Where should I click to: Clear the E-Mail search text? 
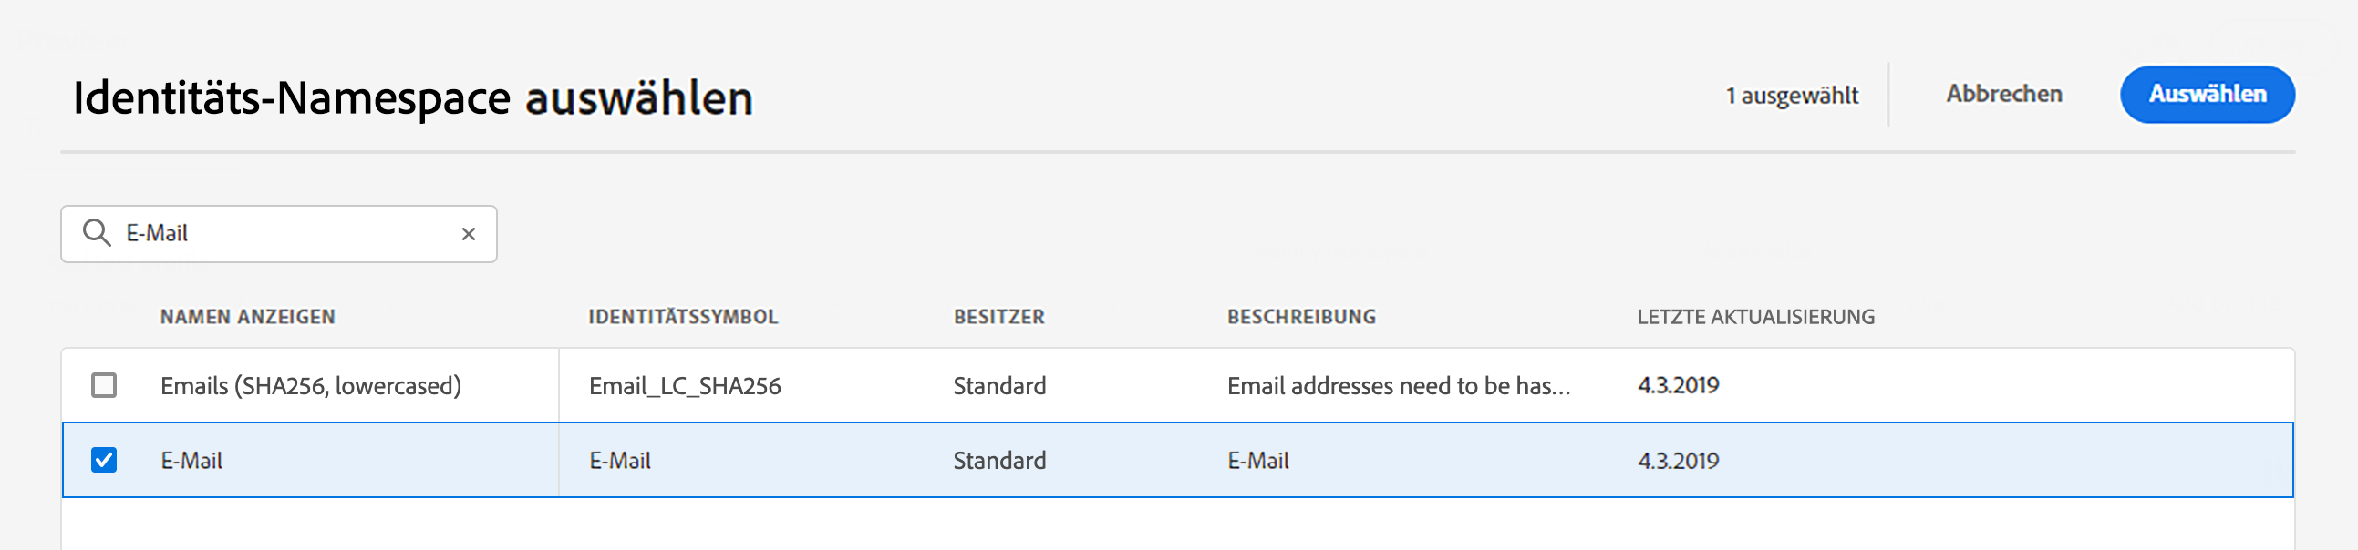click(x=468, y=234)
